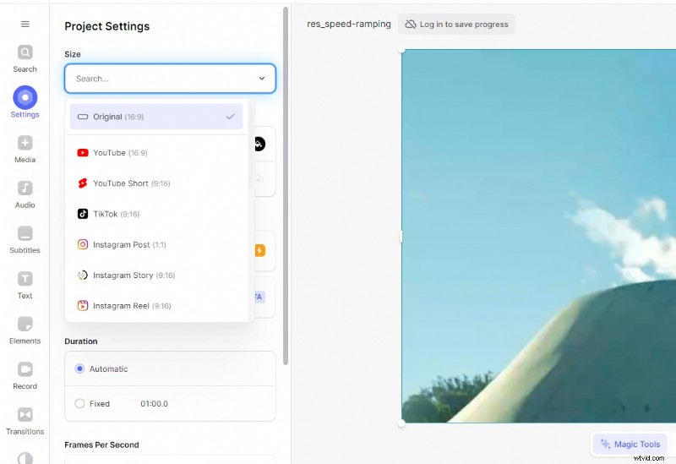The width and height of the screenshot is (676, 464).
Task: Choose TikTok (9:16) size option
Action: (x=156, y=214)
